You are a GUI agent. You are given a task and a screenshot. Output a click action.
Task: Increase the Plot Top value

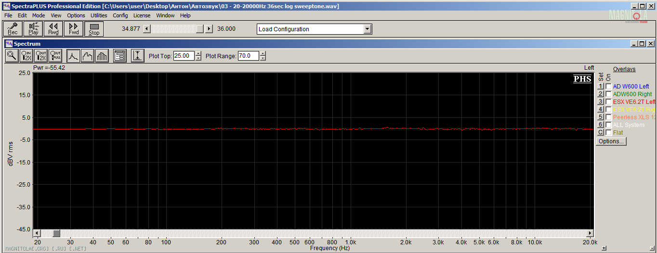coord(198,53)
